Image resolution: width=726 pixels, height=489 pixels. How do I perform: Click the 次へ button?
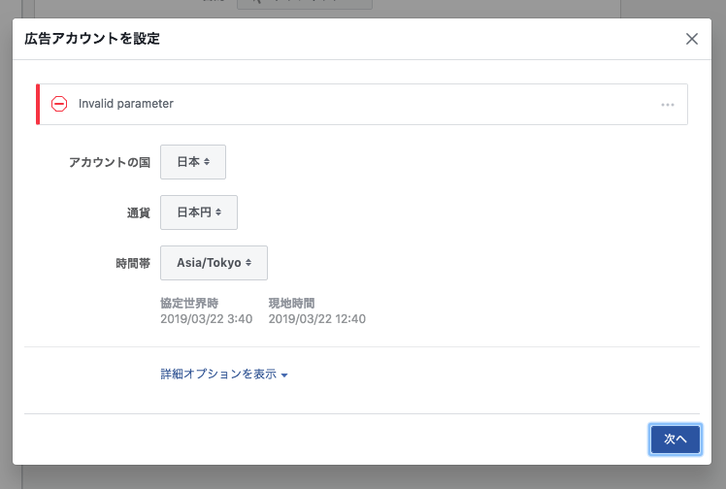click(676, 440)
